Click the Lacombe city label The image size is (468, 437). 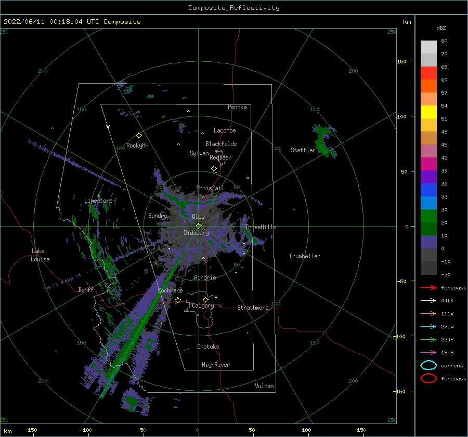pos(225,130)
